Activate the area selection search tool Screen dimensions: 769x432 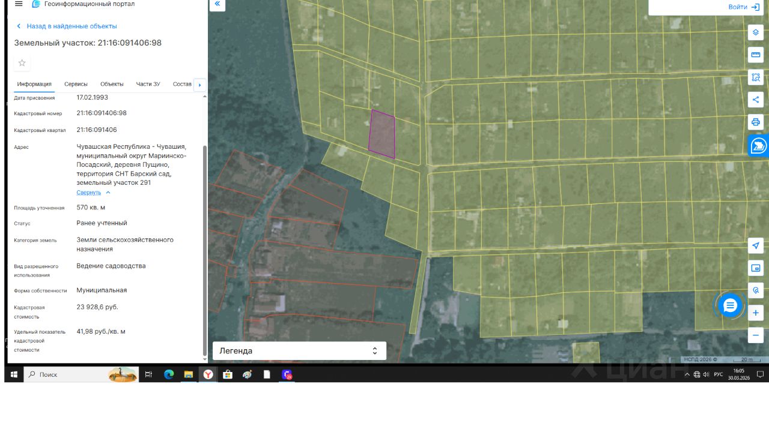click(756, 77)
